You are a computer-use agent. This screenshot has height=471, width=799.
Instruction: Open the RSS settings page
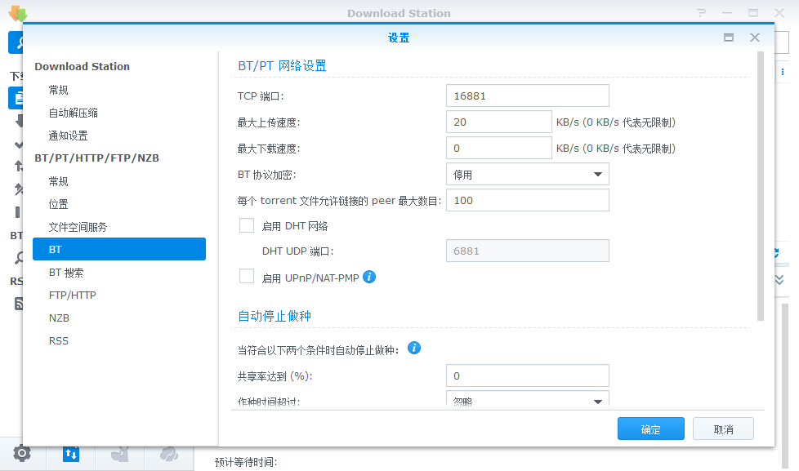click(59, 341)
